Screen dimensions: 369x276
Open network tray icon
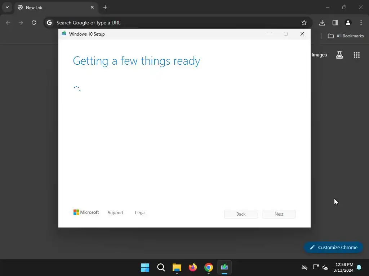(316, 267)
